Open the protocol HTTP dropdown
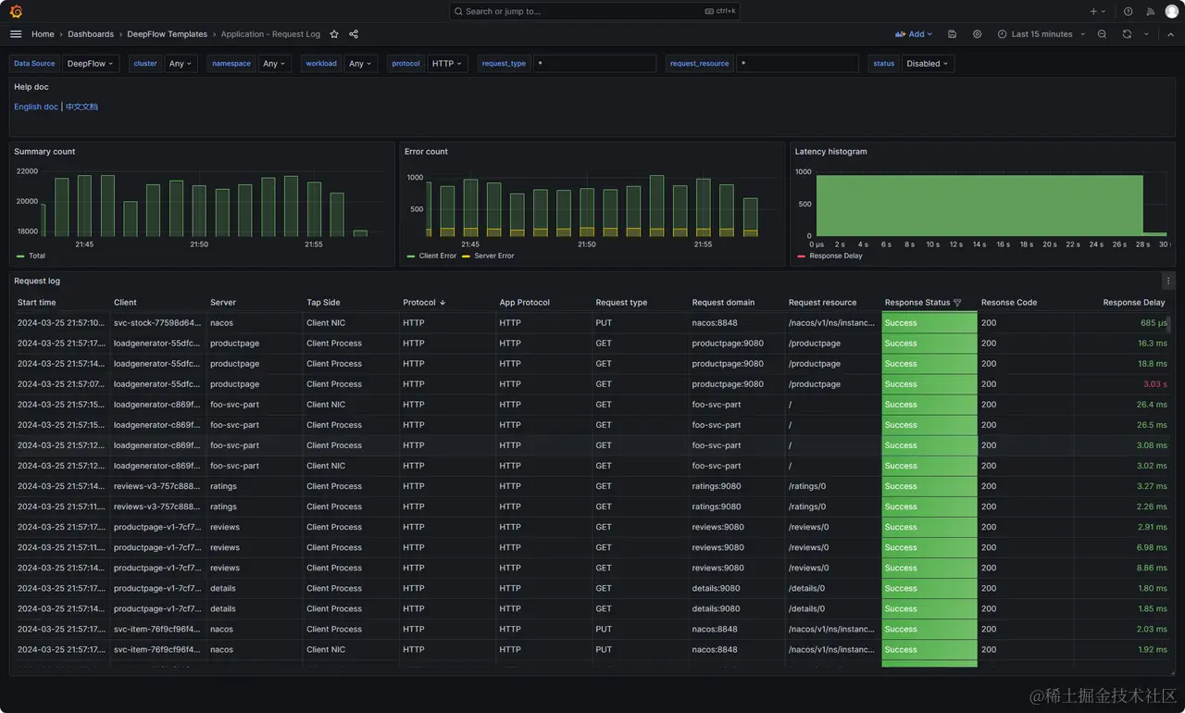1185x713 pixels. tap(447, 64)
